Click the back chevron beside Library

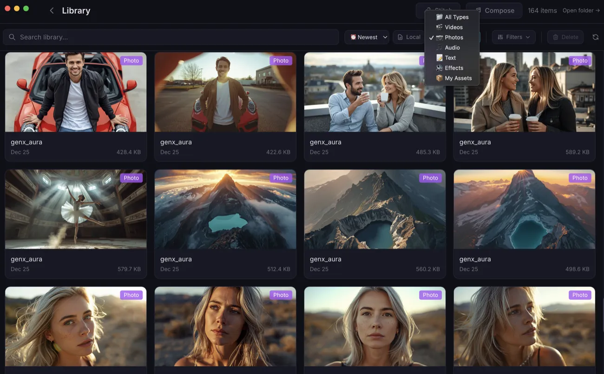[52, 10]
